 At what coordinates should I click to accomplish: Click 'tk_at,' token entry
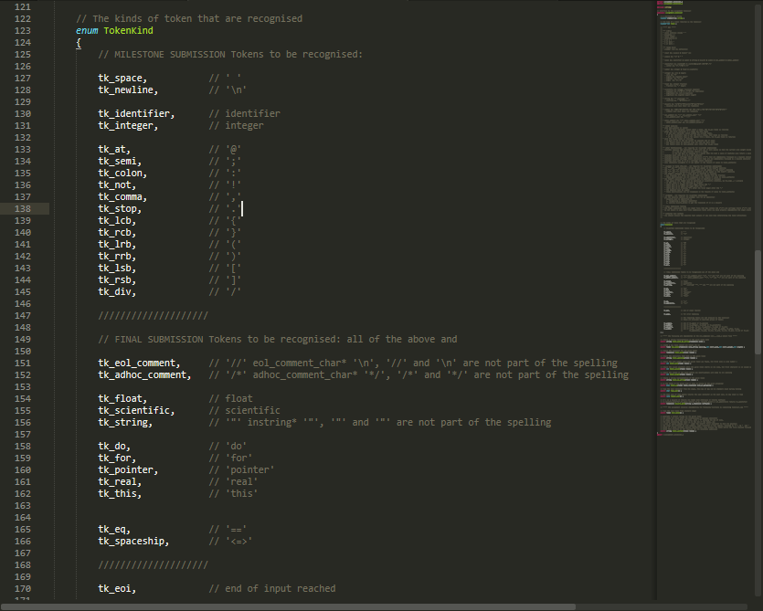[114, 150]
